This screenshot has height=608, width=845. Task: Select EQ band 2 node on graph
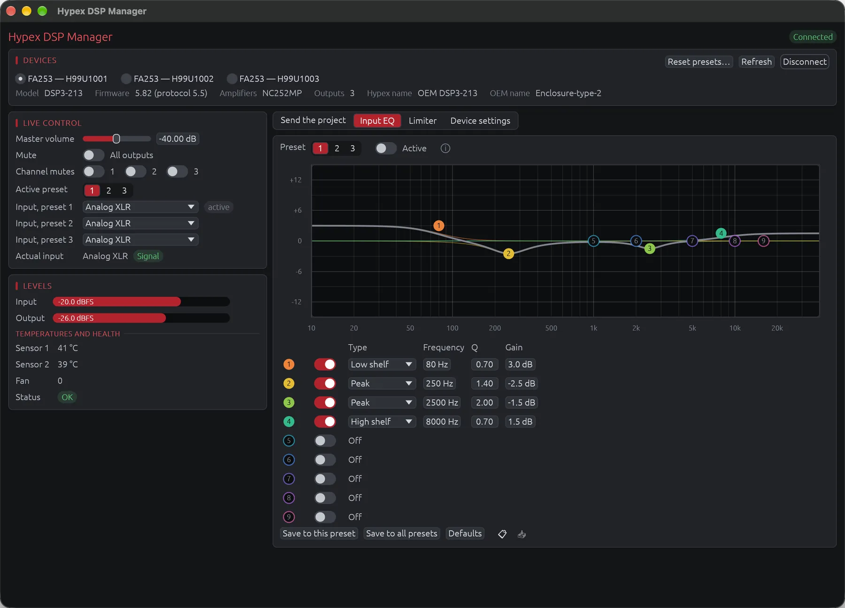508,254
